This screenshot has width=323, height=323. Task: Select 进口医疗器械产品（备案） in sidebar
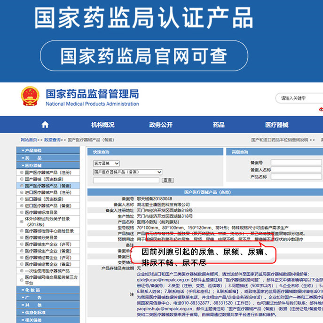48,205
